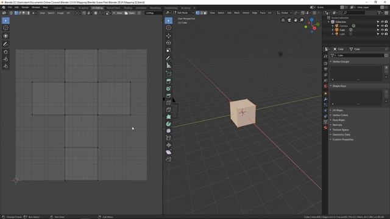Expand the Camera item in outliner
The image size is (390, 219).
point(333,26)
